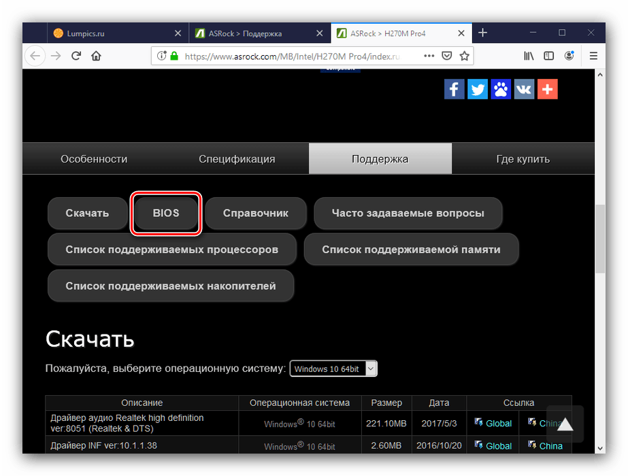Click the BIOS button
The width and height of the screenshot is (628, 476).
pyautogui.click(x=166, y=213)
